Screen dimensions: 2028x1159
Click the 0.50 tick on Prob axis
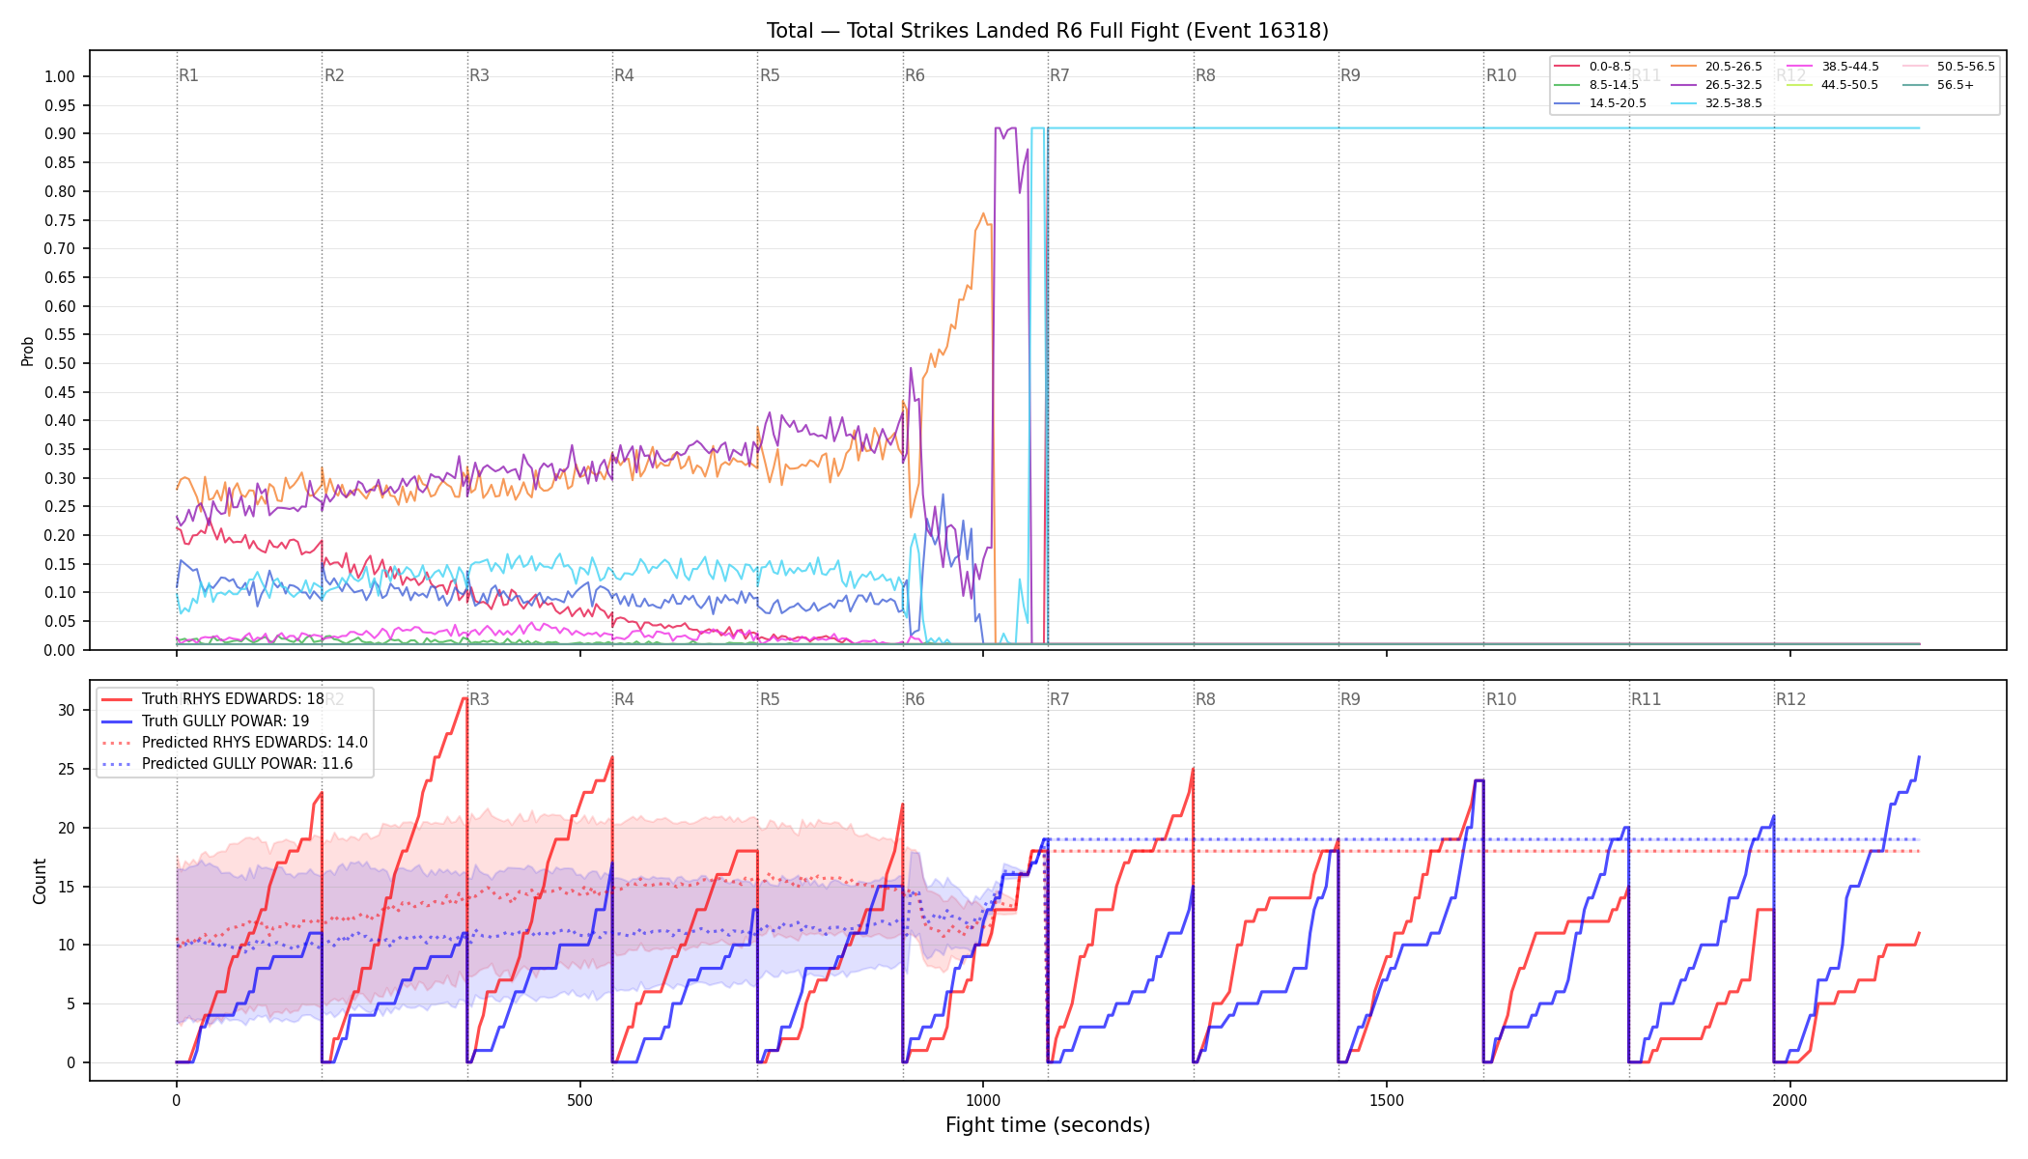point(60,364)
